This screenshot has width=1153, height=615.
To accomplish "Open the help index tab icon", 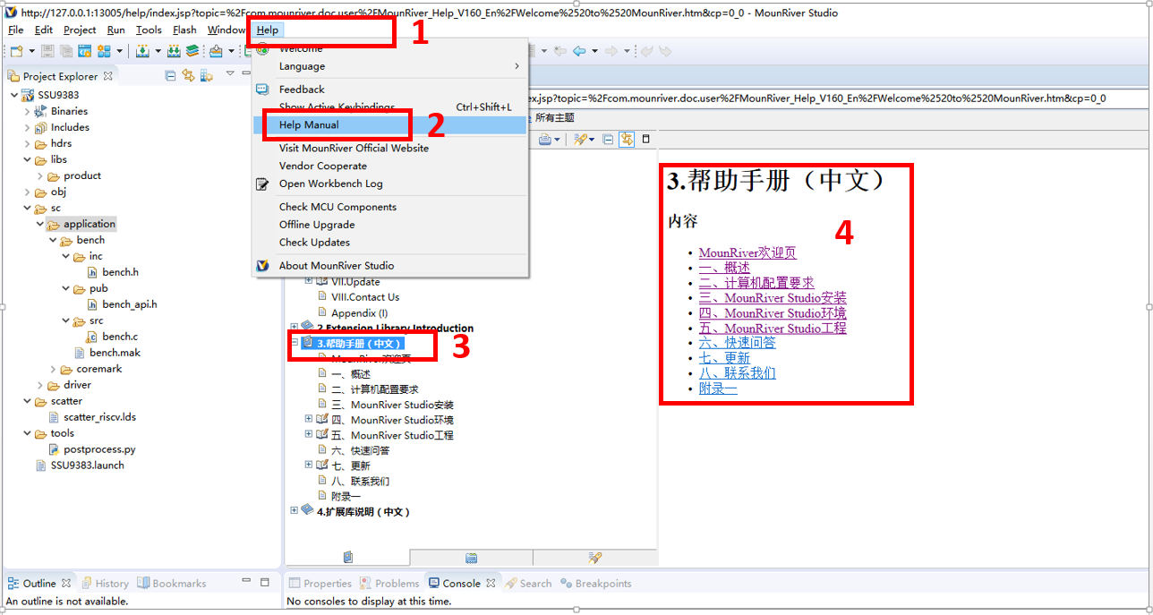I will [x=471, y=558].
